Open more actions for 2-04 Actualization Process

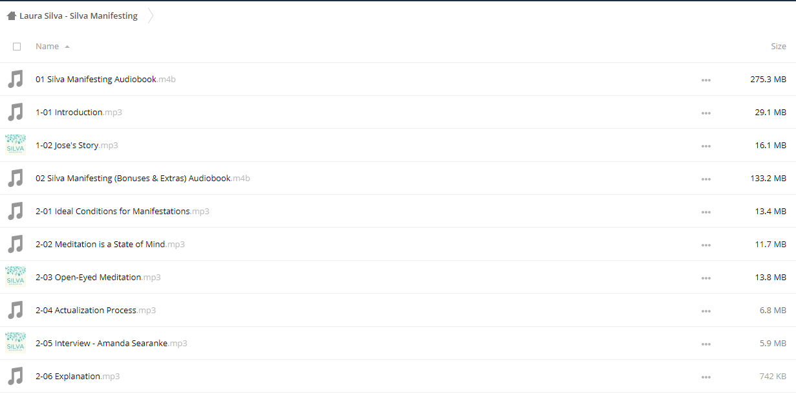[x=705, y=311]
